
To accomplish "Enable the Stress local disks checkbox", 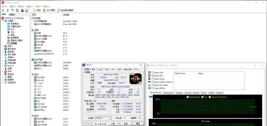I will coord(153,85).
